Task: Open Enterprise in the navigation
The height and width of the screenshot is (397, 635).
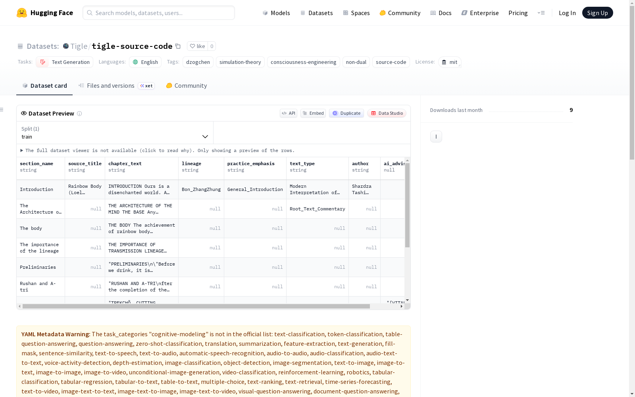Action: pos(480,13)
